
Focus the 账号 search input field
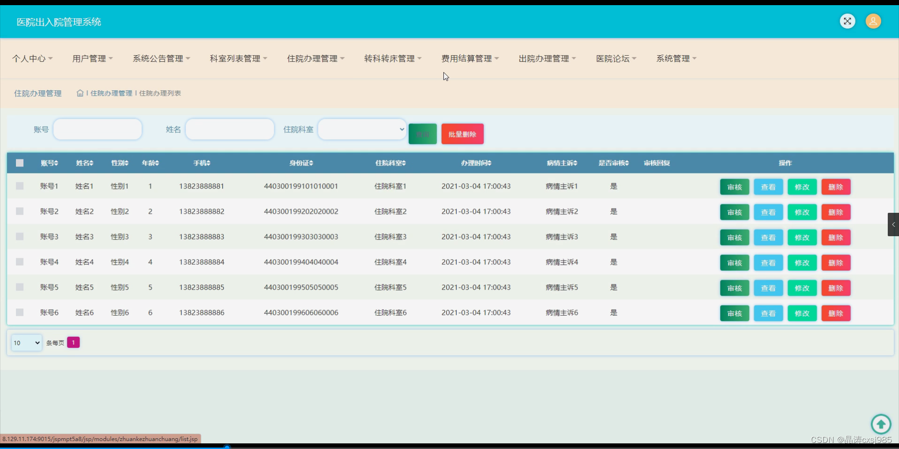coord(97,129)
